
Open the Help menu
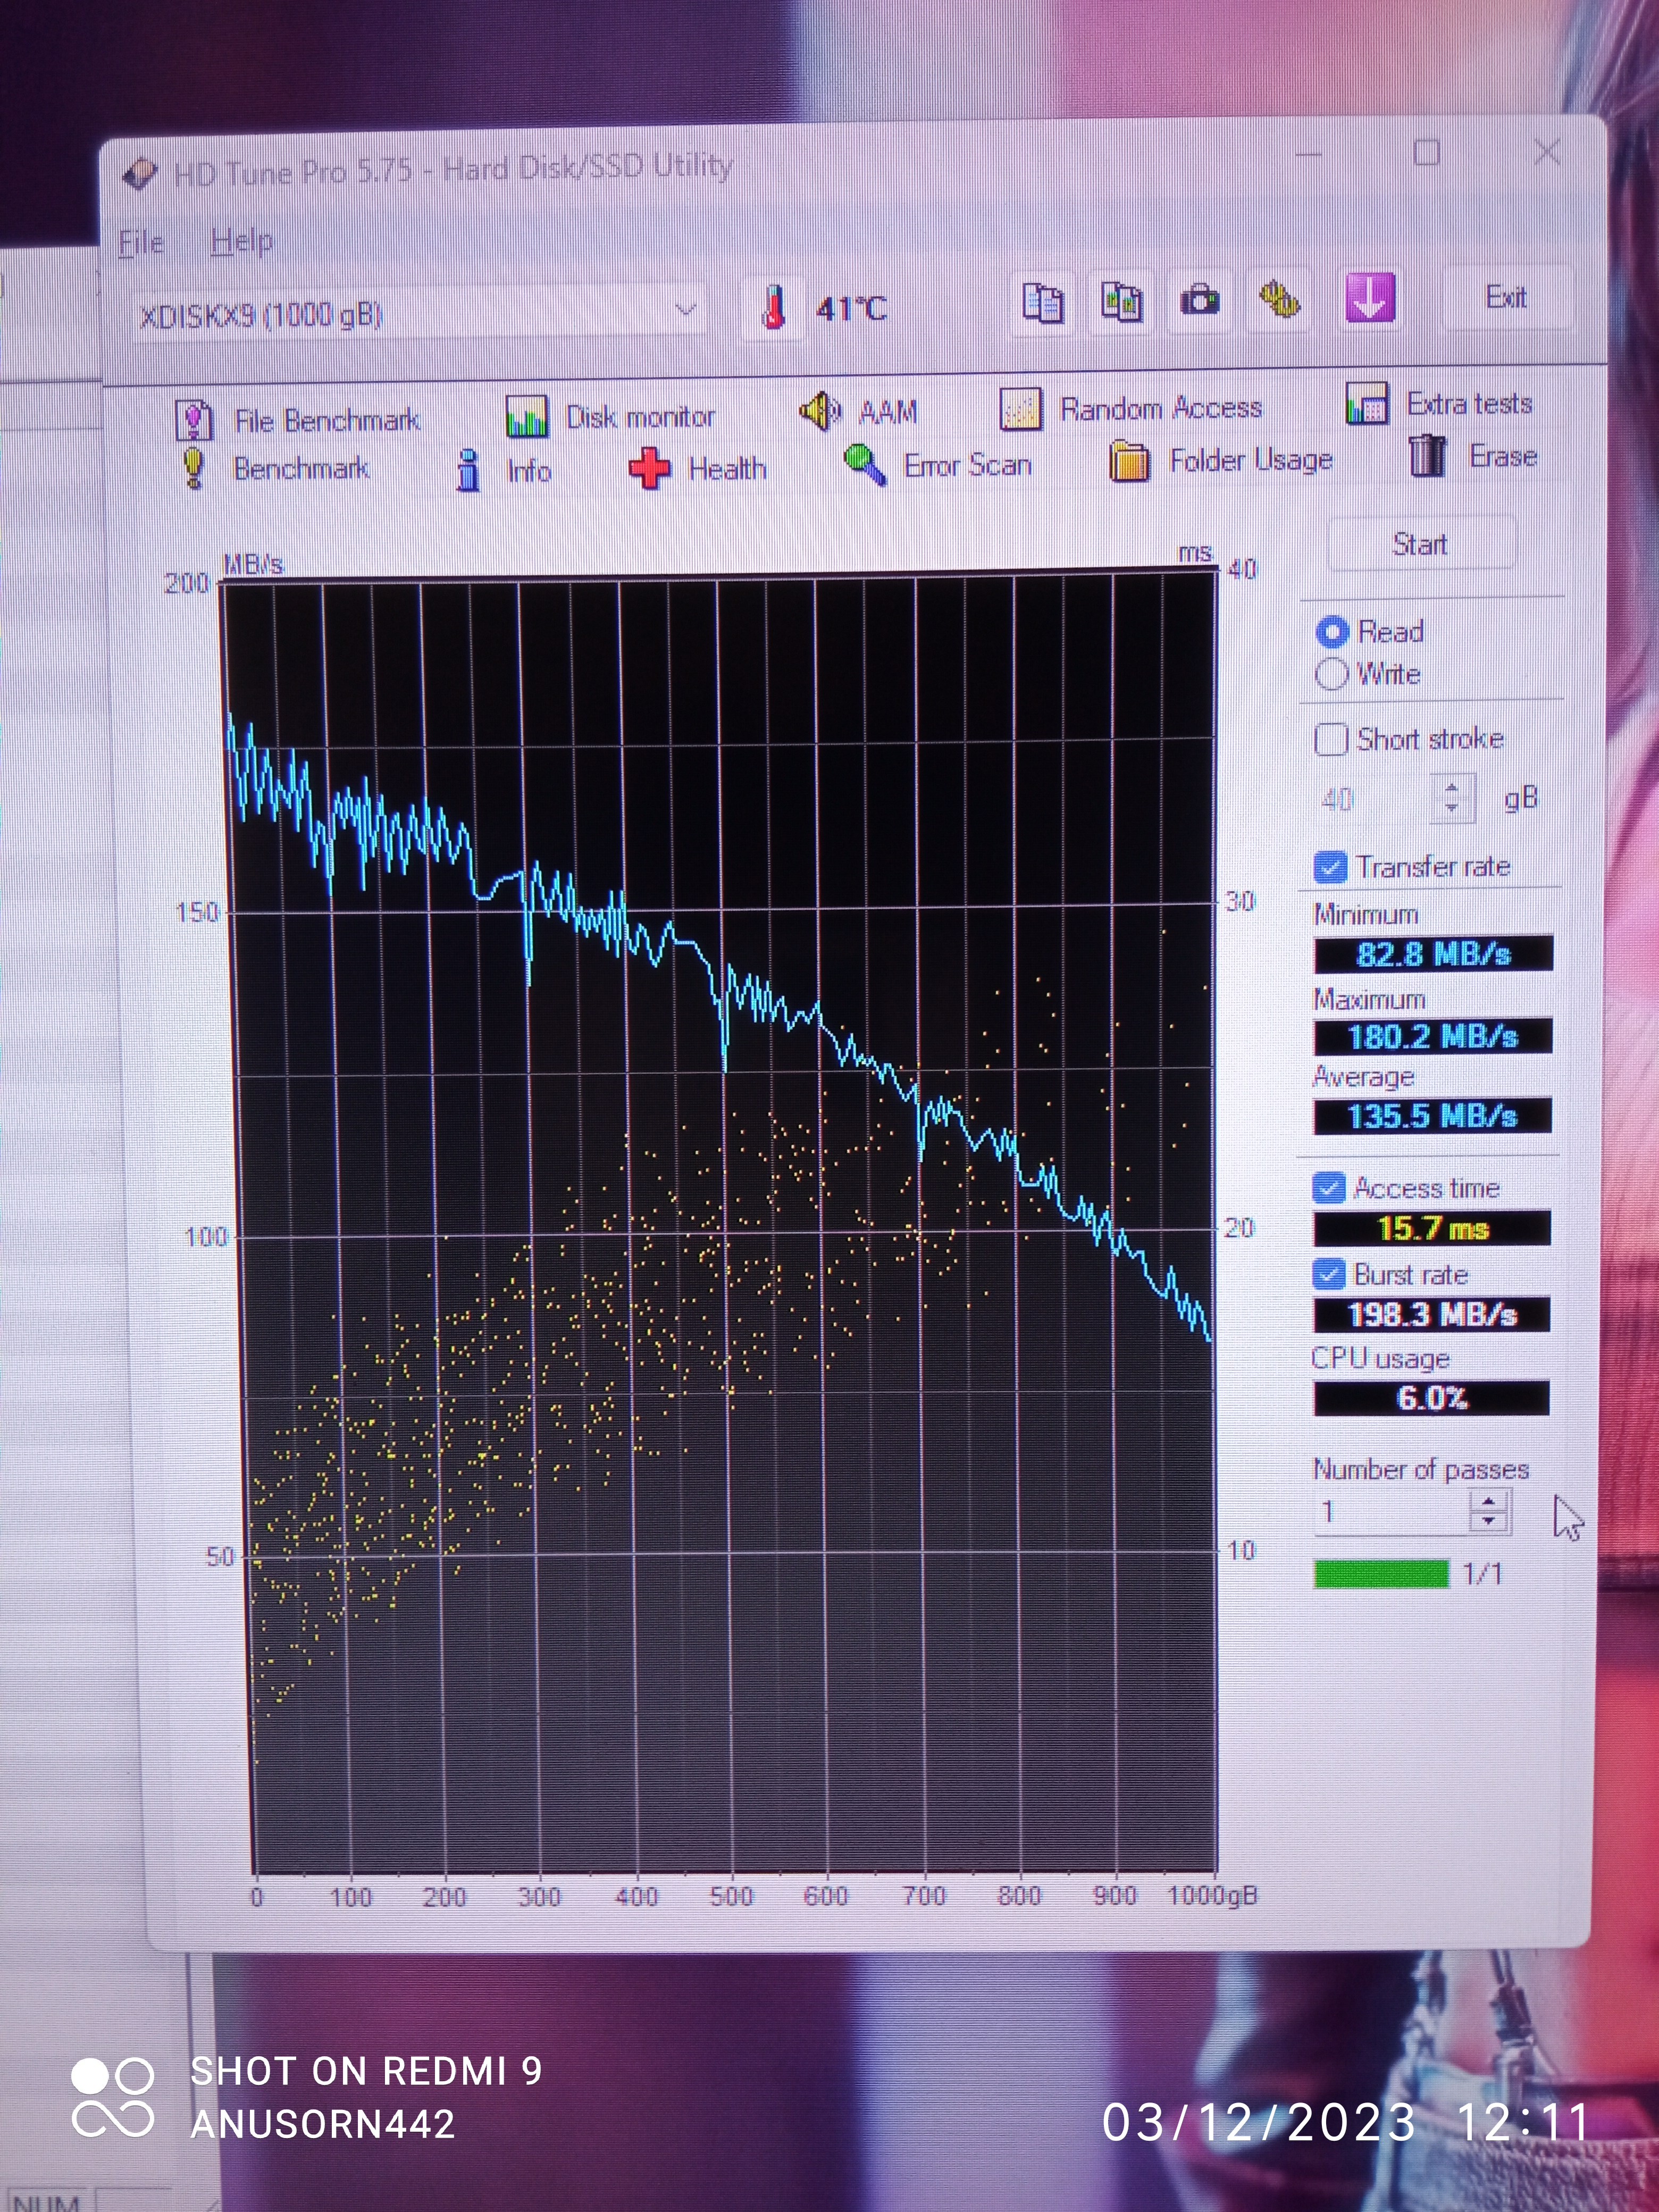(241, 241)
